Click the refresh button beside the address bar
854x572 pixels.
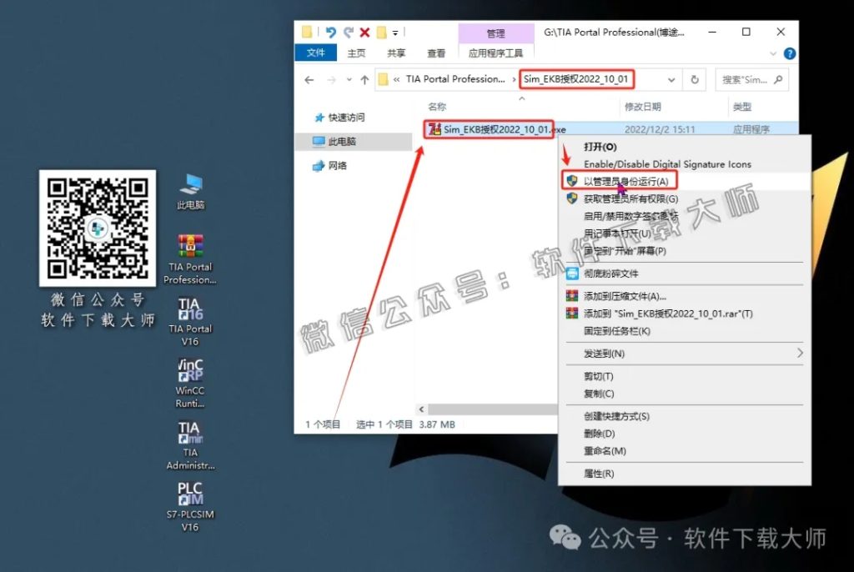tap(695, 80)
